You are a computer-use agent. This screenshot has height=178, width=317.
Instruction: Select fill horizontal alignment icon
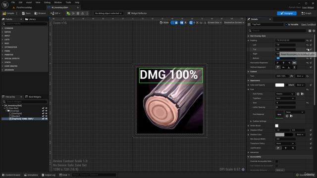tap(294, 63)
